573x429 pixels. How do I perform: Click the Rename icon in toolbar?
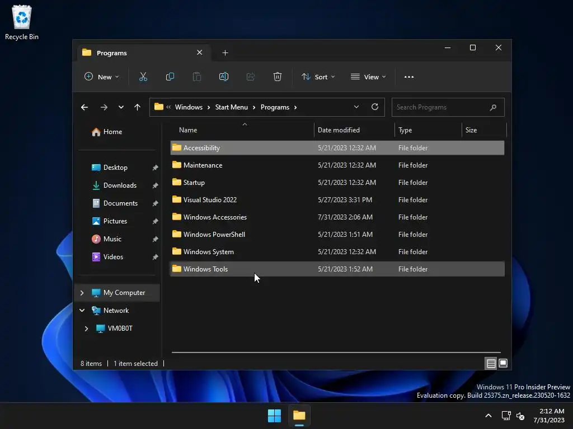[224, 77]
